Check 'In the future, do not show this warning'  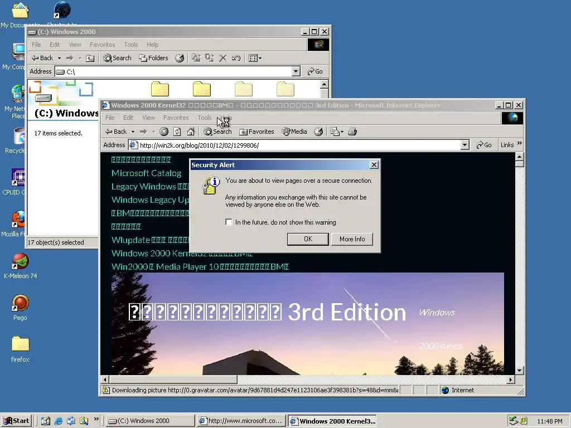(229, 222)
